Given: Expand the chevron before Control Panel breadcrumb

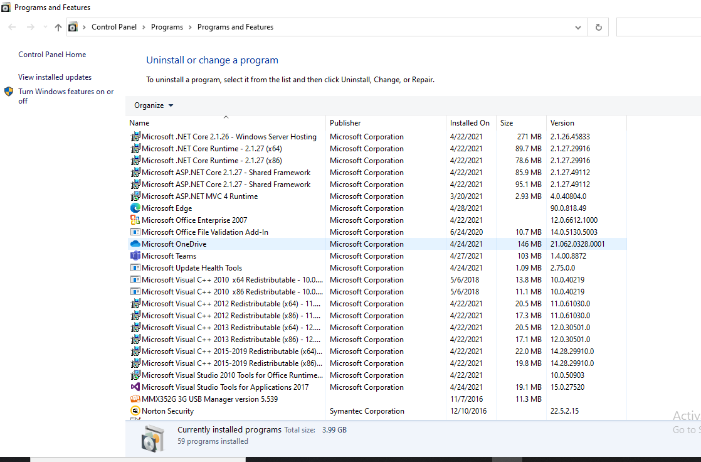Looking at the screenshot, I should tap(84, 28).
